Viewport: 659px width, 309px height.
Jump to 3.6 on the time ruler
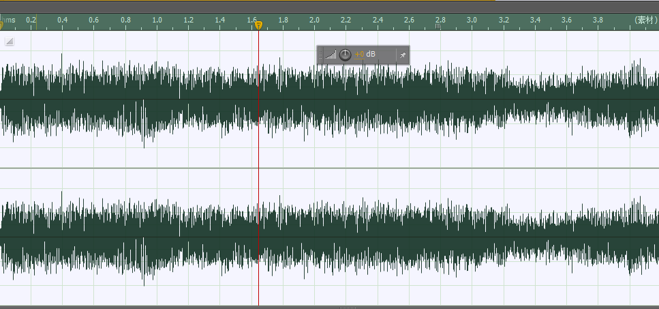click(566, 21)
